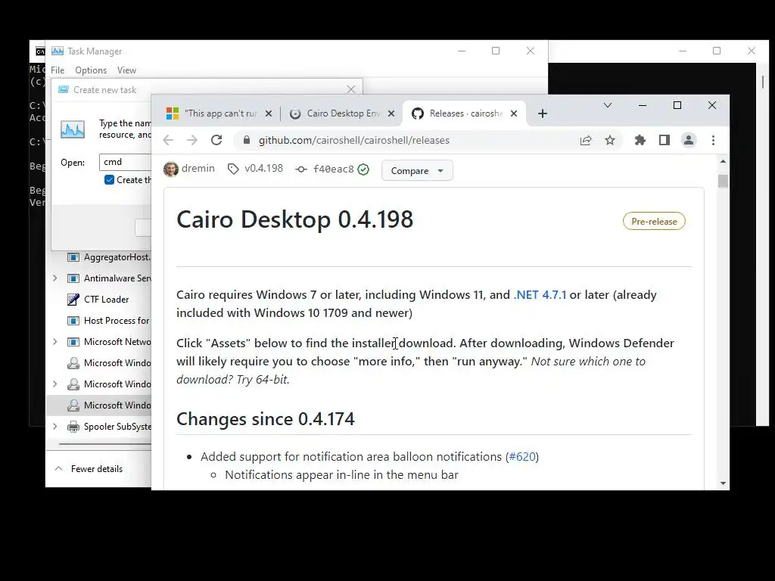Click the browser page scrollbar thumb
The height and width of the screenshot is (581, 775).
pos(723,182)
